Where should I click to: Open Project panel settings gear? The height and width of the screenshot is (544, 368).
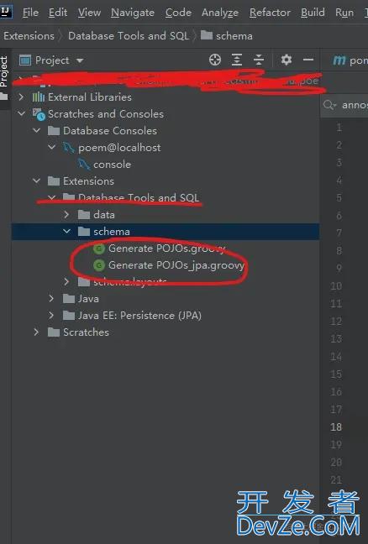pyautogui.click(x=286, y=60)
